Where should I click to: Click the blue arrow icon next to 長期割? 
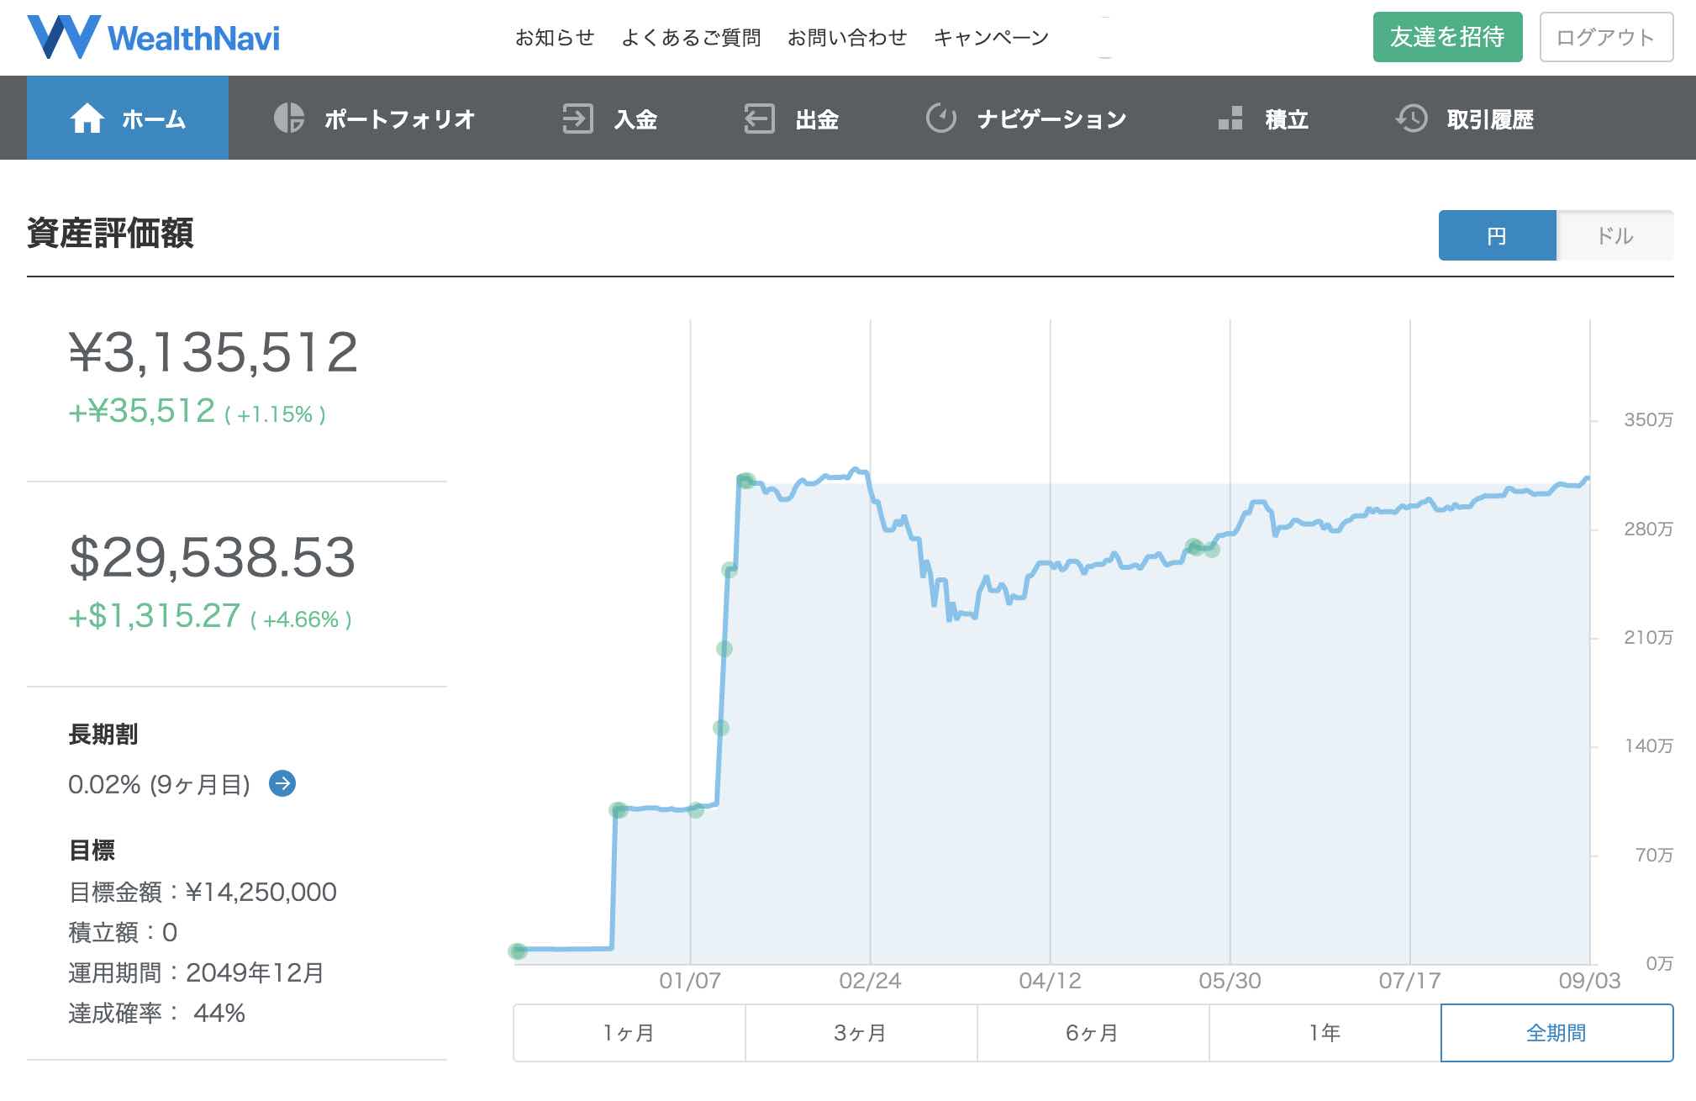tap(282, 783)
